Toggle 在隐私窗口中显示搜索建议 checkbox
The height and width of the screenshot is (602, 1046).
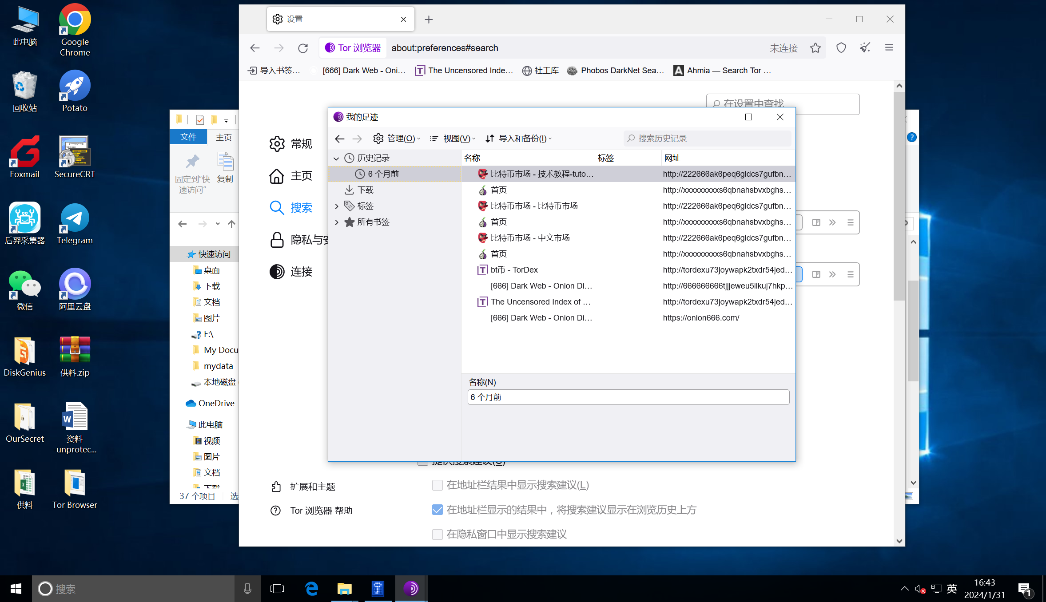(x=437, y=535)
